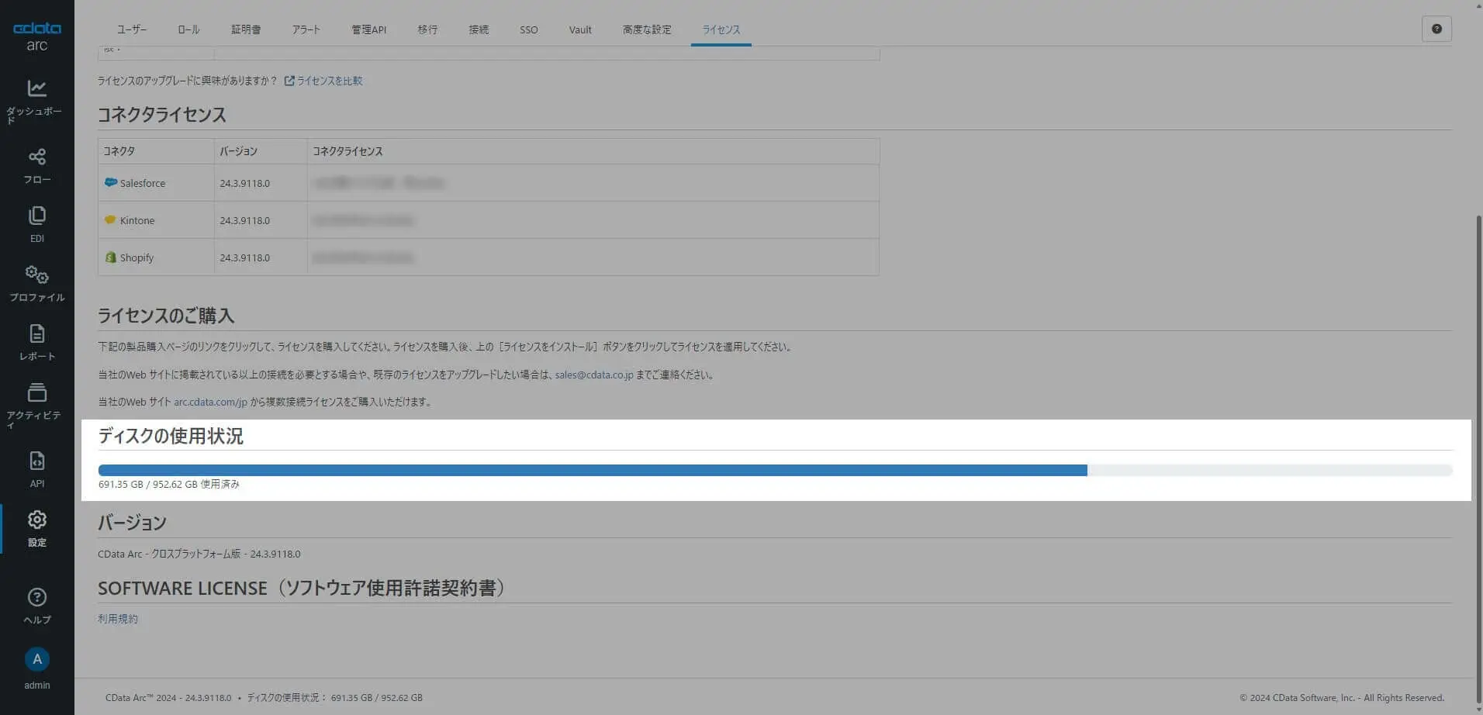This screenshot has height=715, width=1483.
Task: Open the admin user avatar
Action: click(37, 659)
